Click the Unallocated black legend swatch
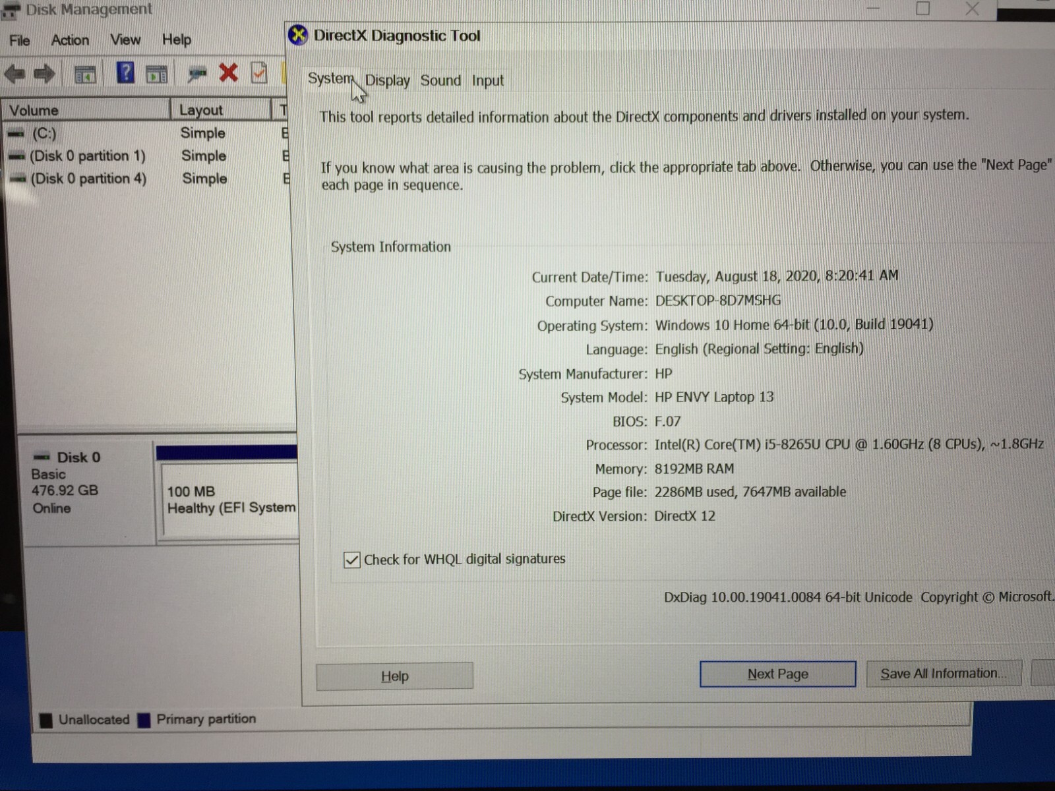Viewport: 1055px width, 791px height. tap(46, 720)
